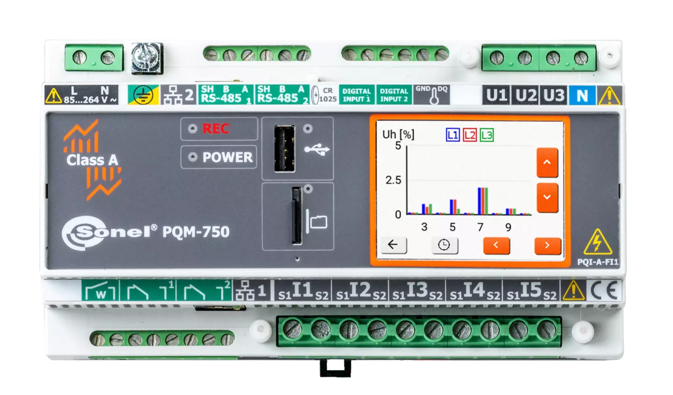Click the 3rd harmonic bar group
673x395 pixels.
(x=426, y=209)
